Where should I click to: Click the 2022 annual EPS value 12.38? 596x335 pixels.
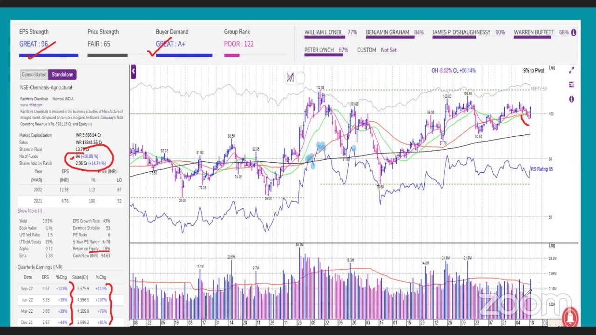tap(64, 190)
